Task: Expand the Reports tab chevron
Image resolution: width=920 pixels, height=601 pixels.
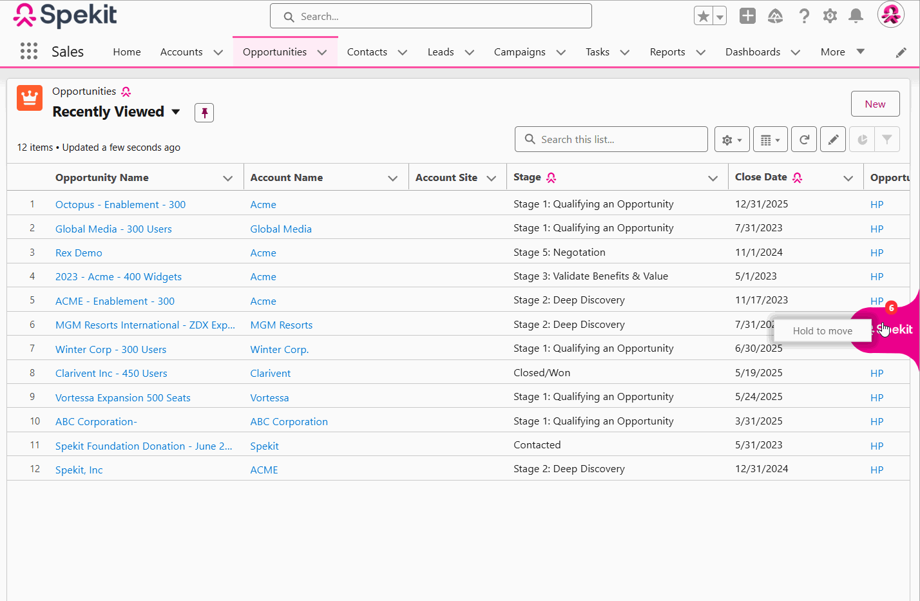Action: (700, 52)
